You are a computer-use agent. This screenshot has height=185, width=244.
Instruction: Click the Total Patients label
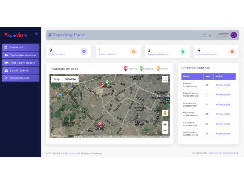[x=57, y=54]
